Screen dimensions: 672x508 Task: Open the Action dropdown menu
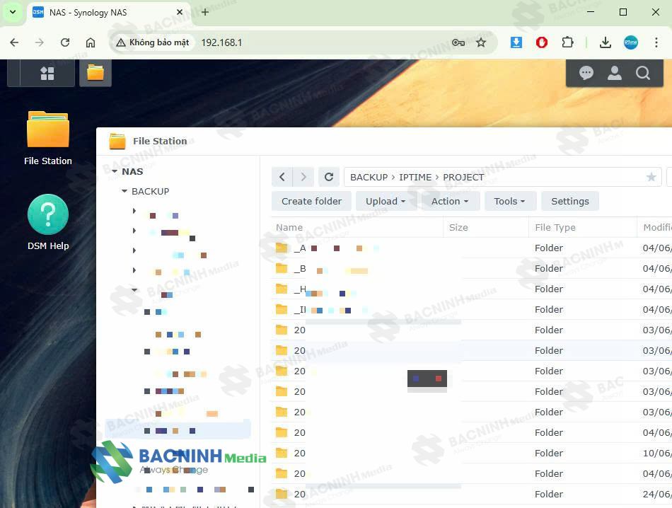point(450,201)
